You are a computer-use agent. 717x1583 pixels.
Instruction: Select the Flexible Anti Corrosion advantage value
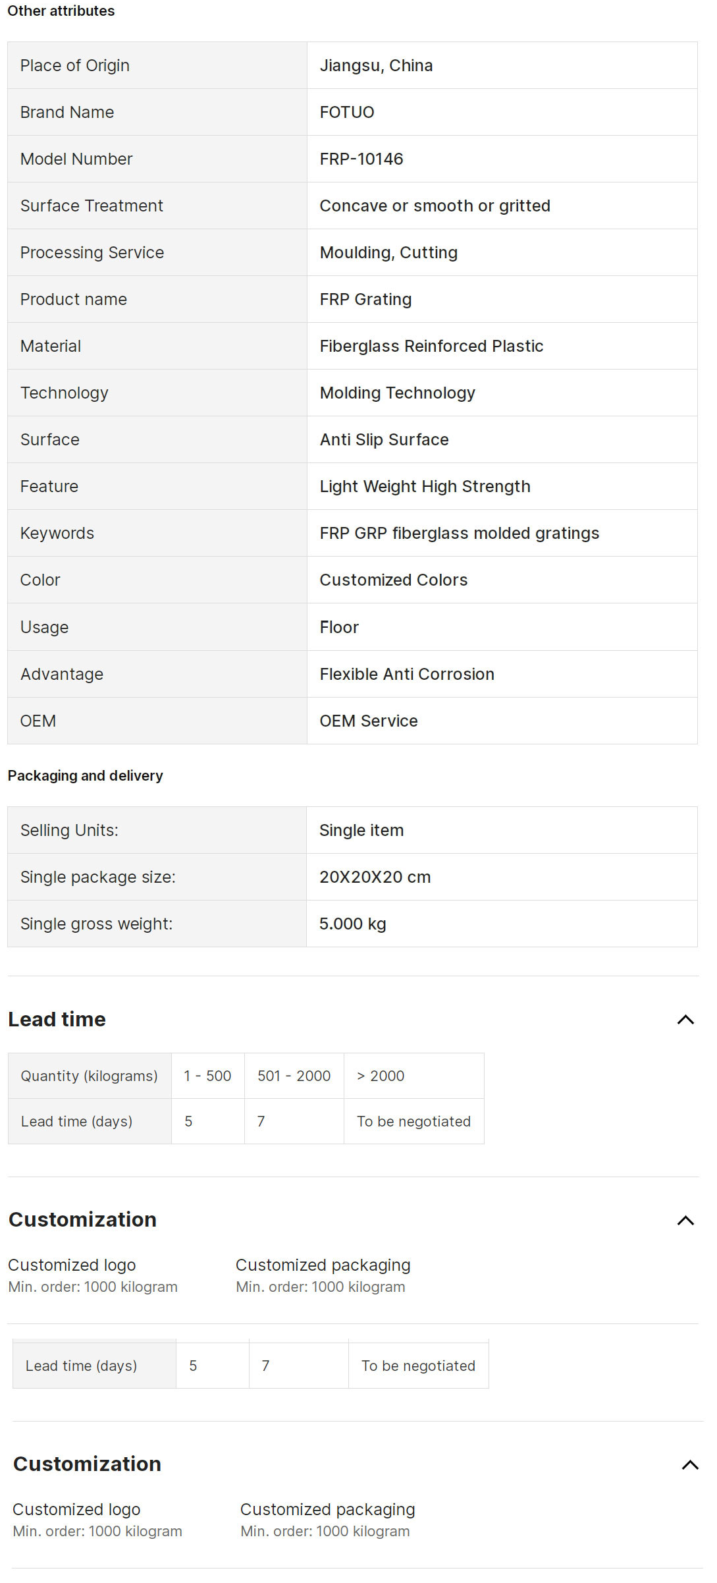407,675
